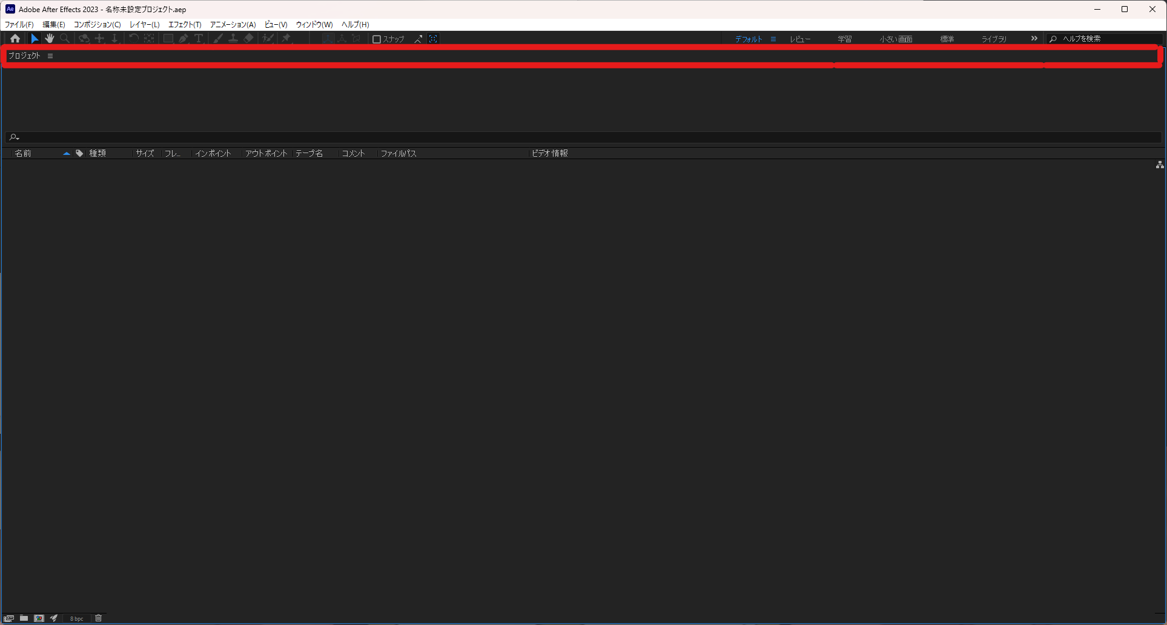Viewport: 1167px width, 625px height.
Task: Switch to the 標準 workspace
Action: 947,39
